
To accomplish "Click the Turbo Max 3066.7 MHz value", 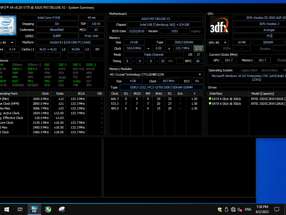I will click(41, 108).
